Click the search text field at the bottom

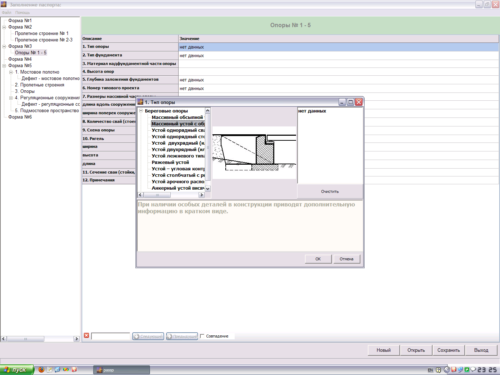pyautogui.click(x=111, y=336)
